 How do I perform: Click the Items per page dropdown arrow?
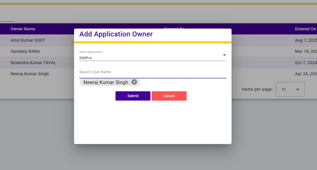tap(298, 89)
